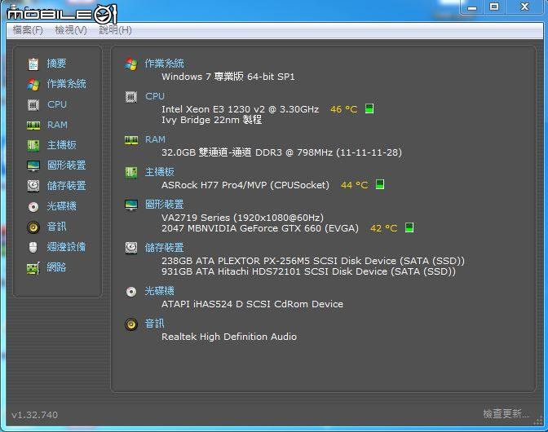Viewport: 548px width, 432px height.
Task: Select sidebar 儲存裝置 label
Action: click(x=66, y=186)
